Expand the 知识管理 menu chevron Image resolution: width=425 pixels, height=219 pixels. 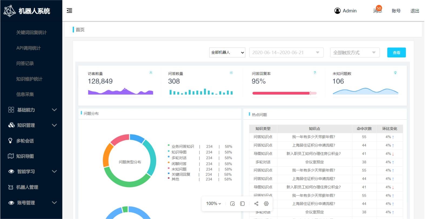point(54,125)
